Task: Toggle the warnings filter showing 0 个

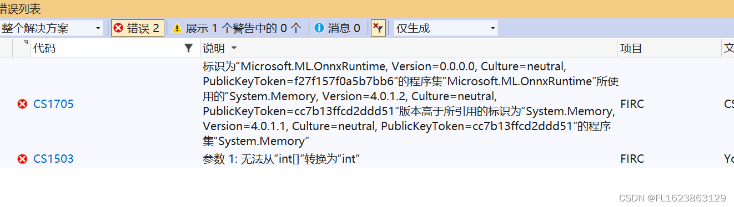Action: pyautogui.click(x=237, y=28)
